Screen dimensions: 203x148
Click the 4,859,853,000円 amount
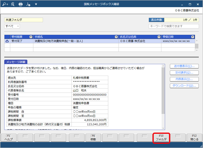pos(95,120)
